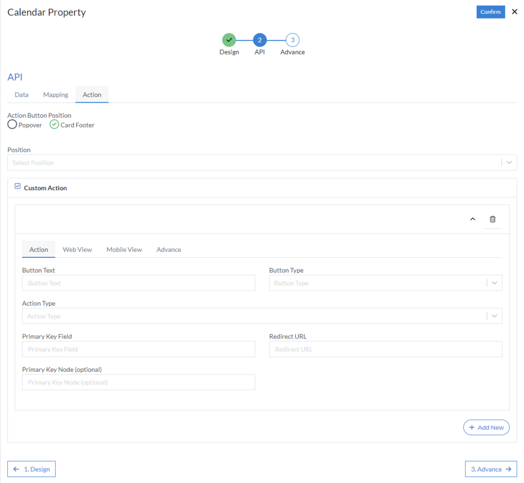524x483 pixels.
Task: Click the Confirm button
Action: click(x=491, y=11)
